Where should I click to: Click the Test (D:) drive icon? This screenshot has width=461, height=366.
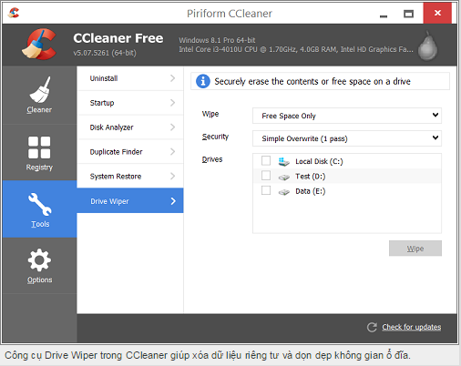[284, 177]
